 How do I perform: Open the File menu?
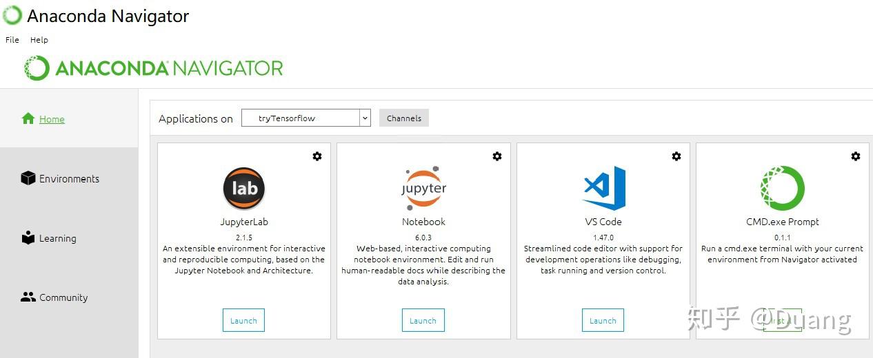[12, 40]
